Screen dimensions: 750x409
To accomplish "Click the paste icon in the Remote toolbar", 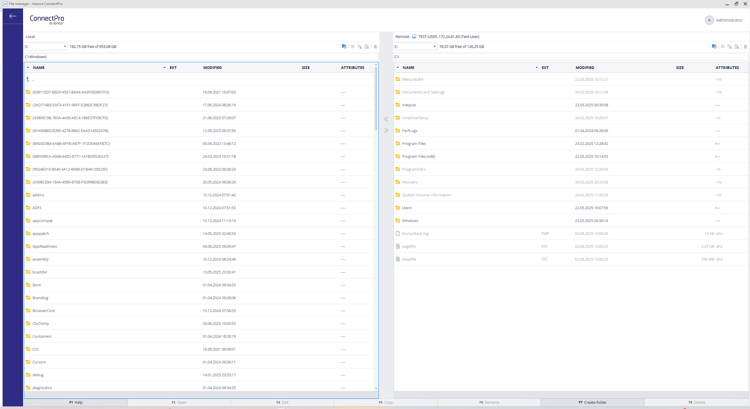I will click(737, 46).
